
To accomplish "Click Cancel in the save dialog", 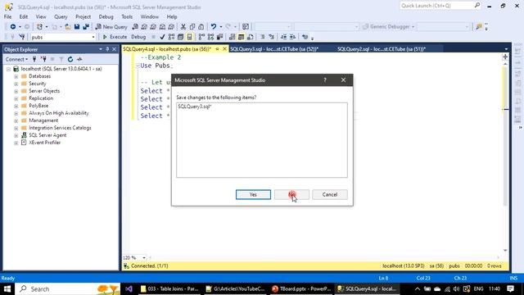I will pyautogui.click(x=330, y=194).
